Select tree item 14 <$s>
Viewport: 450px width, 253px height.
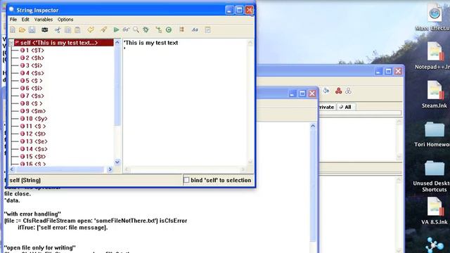[x=34, y=149]
